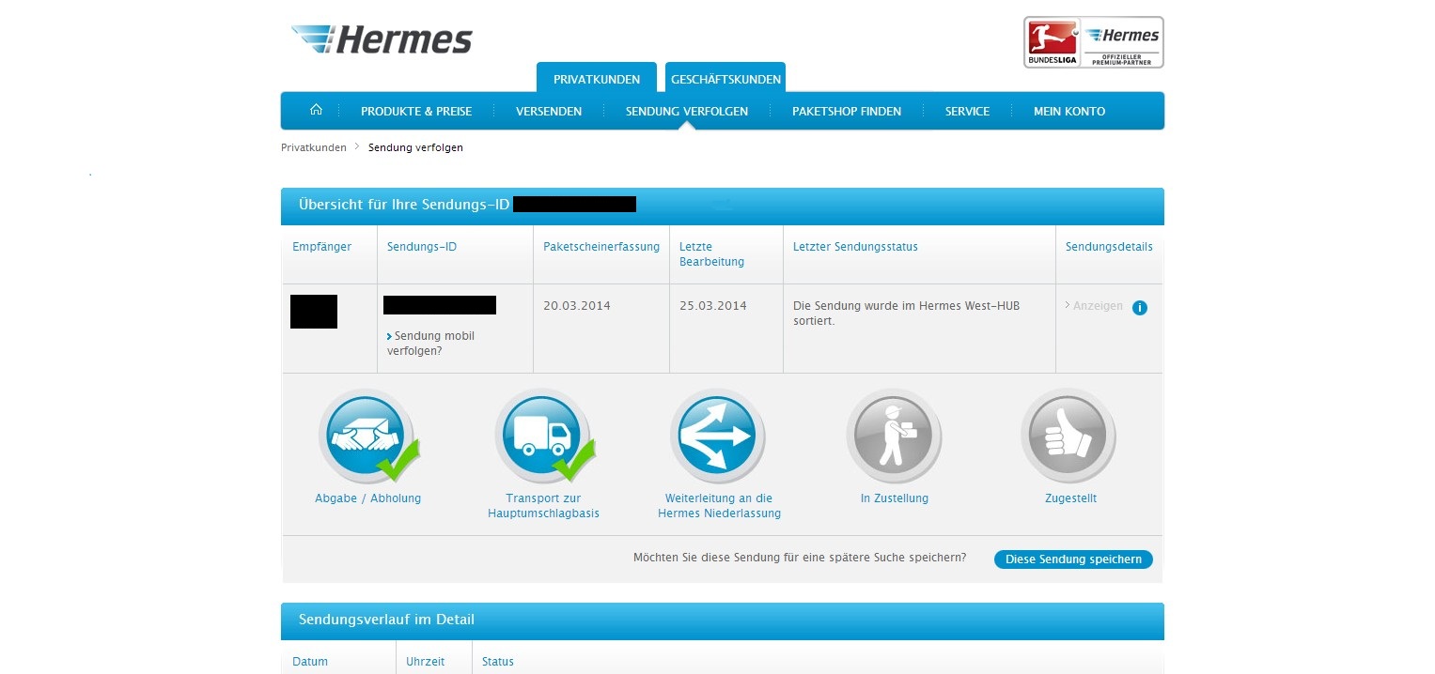Click the Hermes logo at top left

[382, 40]
